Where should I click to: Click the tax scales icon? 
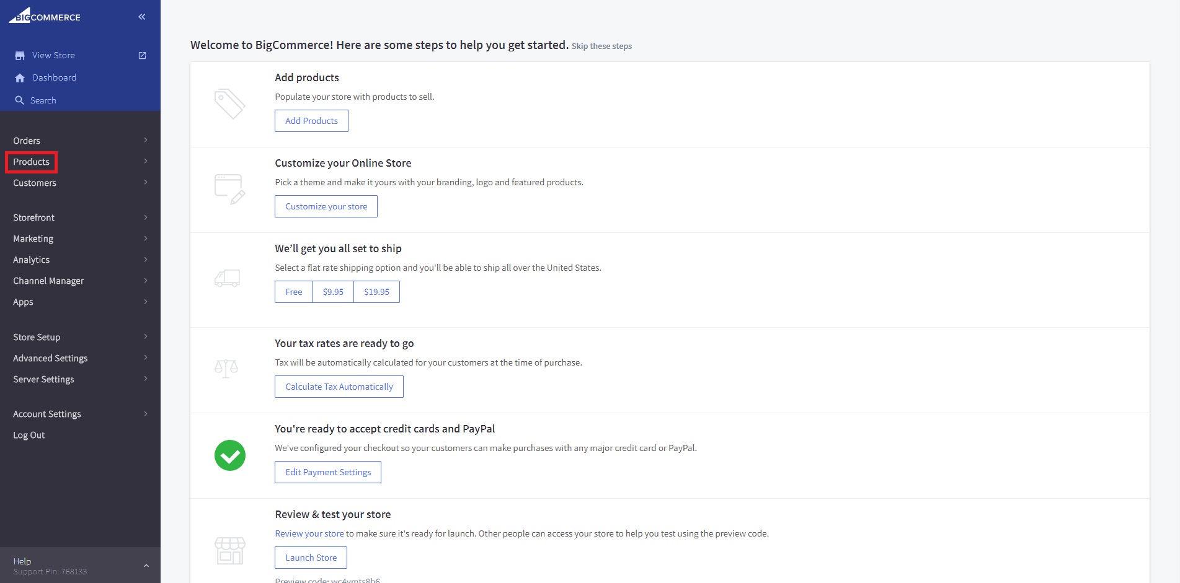pos(226,369)
